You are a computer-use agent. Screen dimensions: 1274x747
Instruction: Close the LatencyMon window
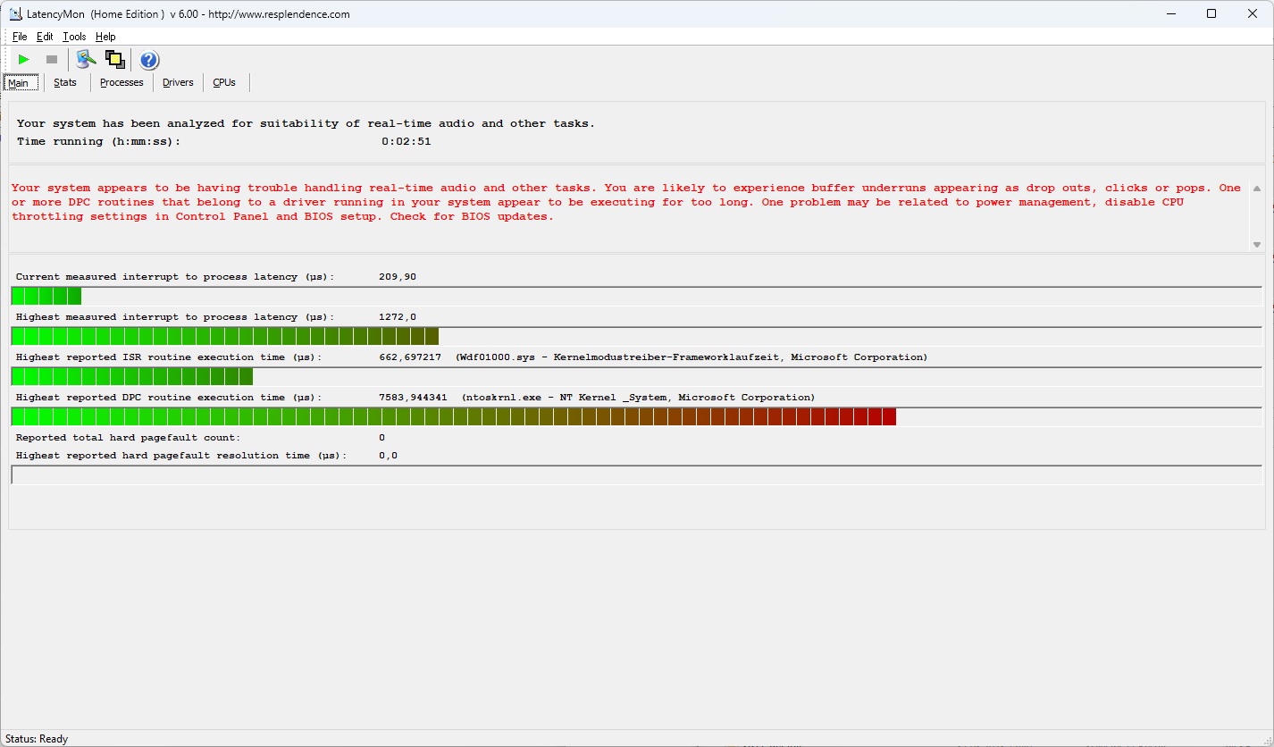(1252, 13)
